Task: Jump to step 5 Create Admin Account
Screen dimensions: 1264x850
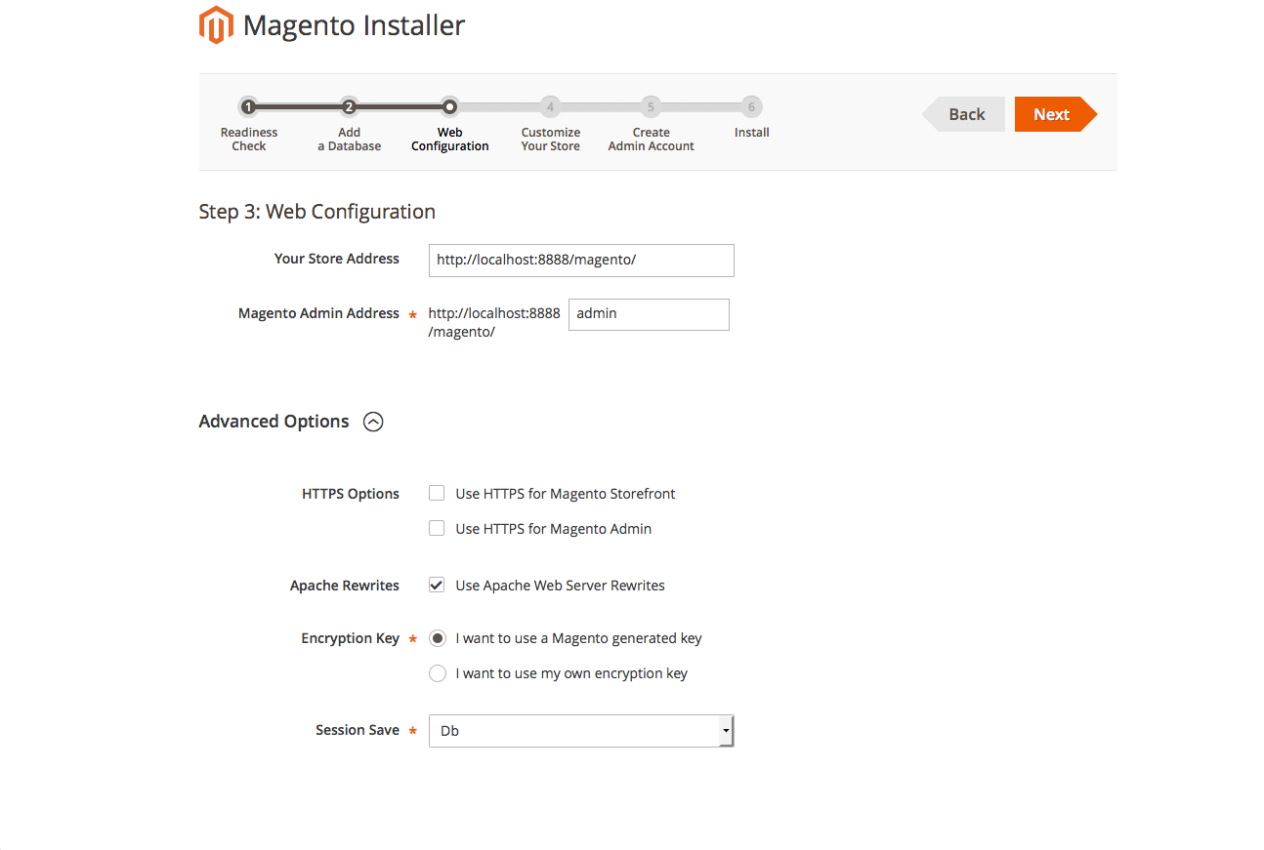Action: click(x=651, y=107)
